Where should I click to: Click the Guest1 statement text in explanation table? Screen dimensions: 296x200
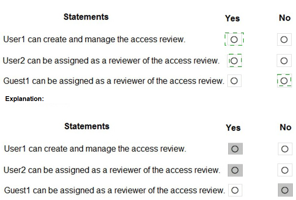(x=114, y=190)
